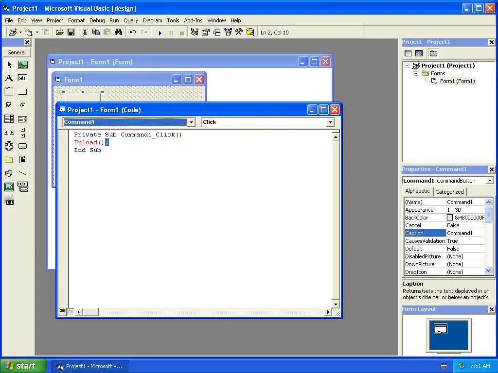
Task: Select the TextBox control in toolbox
Action: coord(22,78)
